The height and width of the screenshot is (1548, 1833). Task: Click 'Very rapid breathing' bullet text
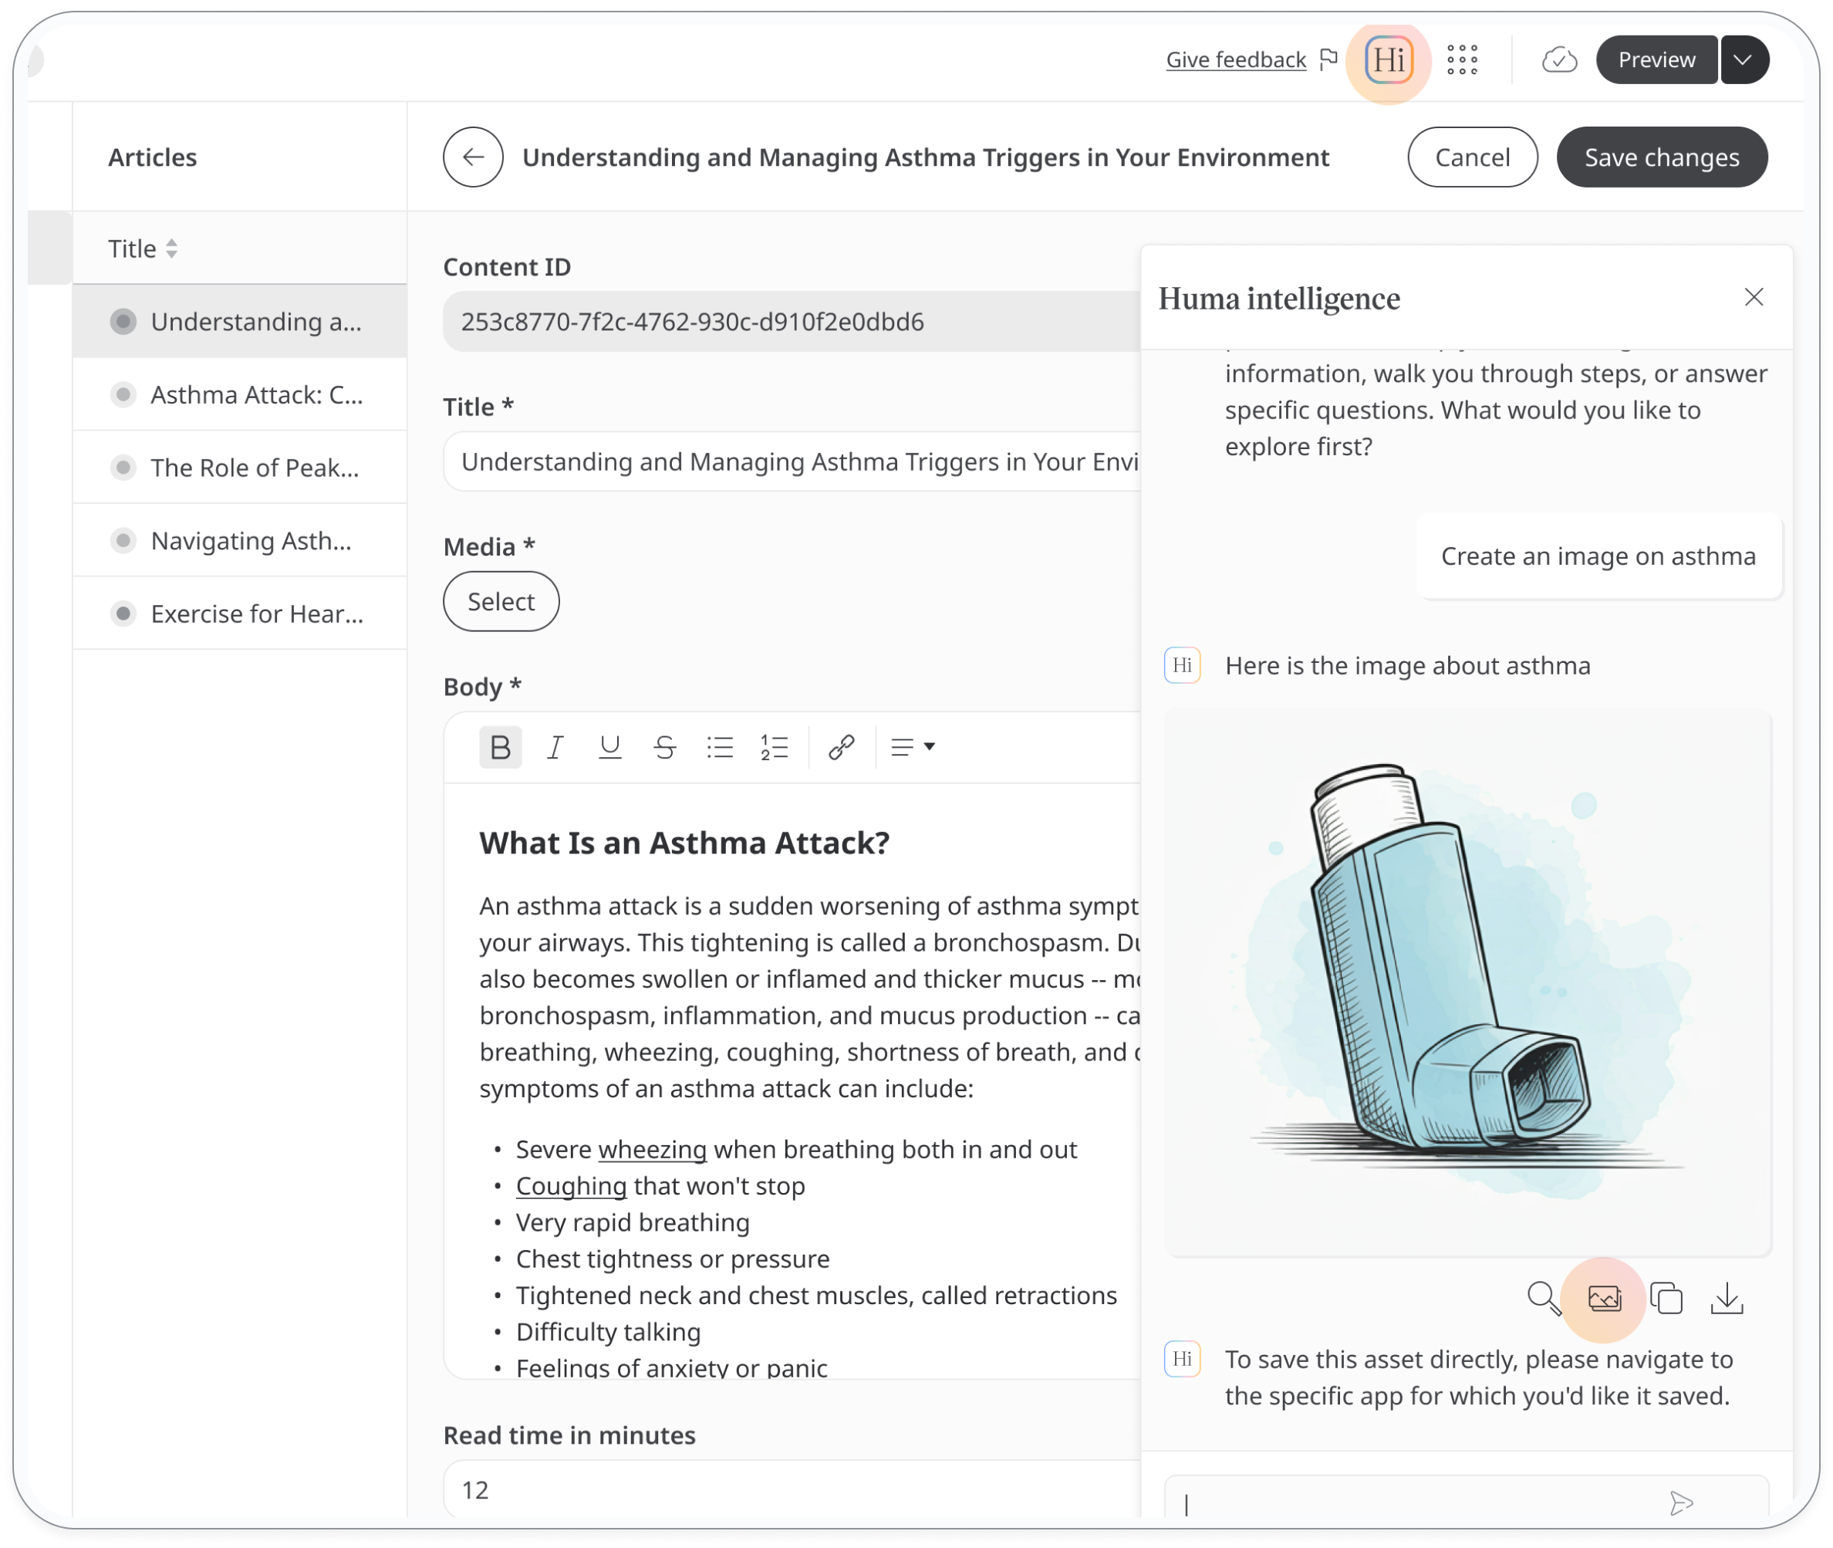(633, 1222)
